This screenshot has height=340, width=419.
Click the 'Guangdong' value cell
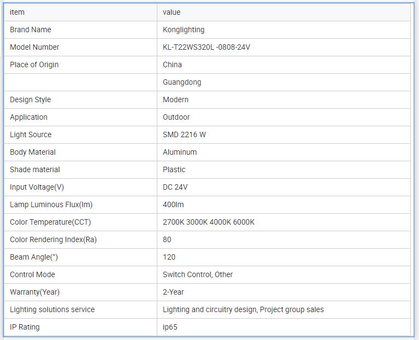click(182, 82)
